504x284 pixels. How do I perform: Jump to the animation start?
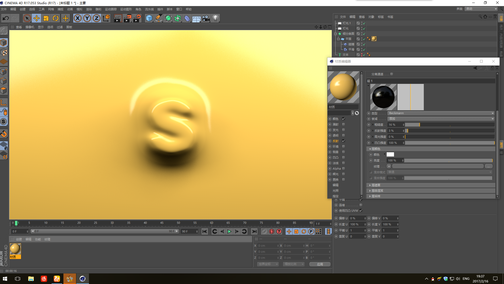204,231
